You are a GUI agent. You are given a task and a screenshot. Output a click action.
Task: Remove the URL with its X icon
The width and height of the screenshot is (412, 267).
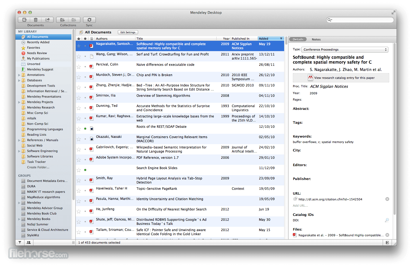click(x=387, y=199)
